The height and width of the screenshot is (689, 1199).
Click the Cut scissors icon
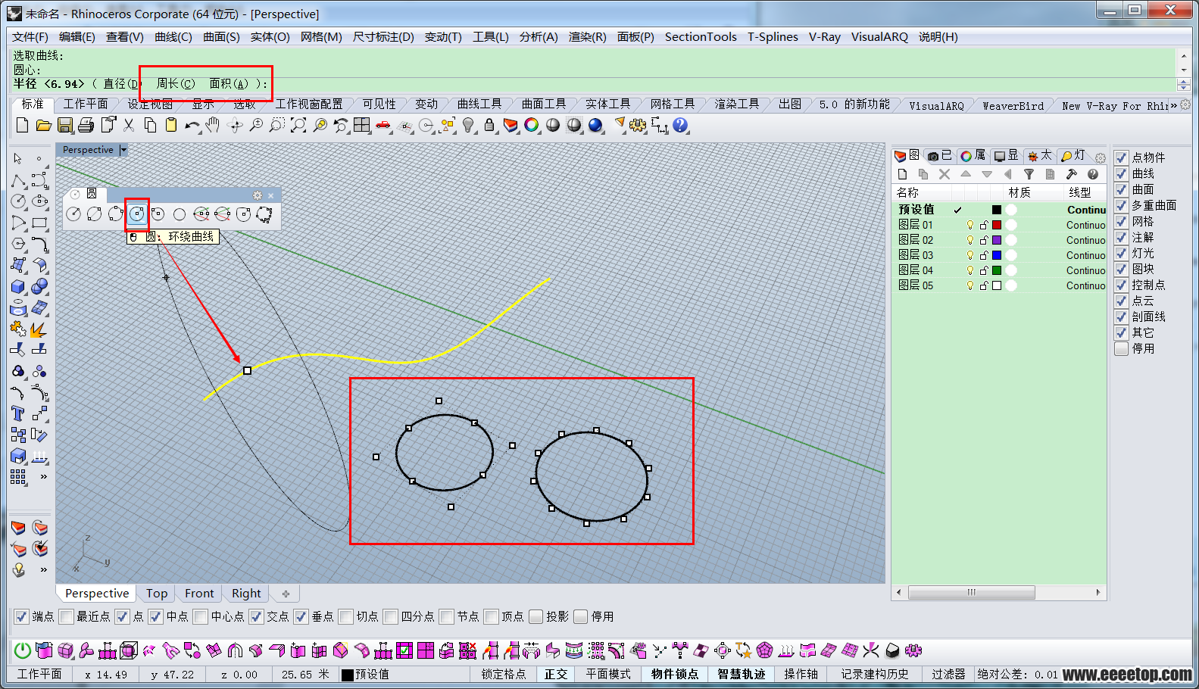[x=129, y=125]
